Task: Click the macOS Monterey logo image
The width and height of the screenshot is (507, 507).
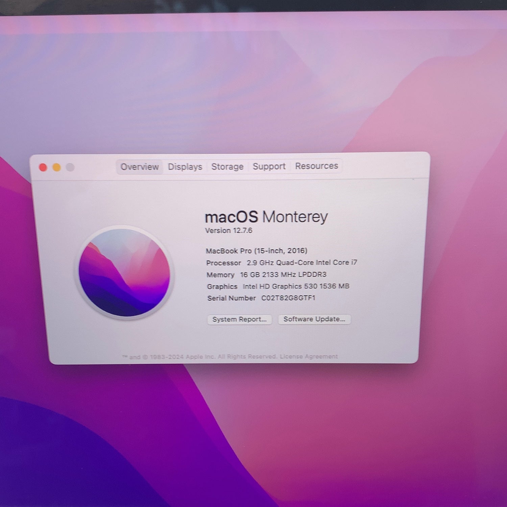Action: point(124,272)
